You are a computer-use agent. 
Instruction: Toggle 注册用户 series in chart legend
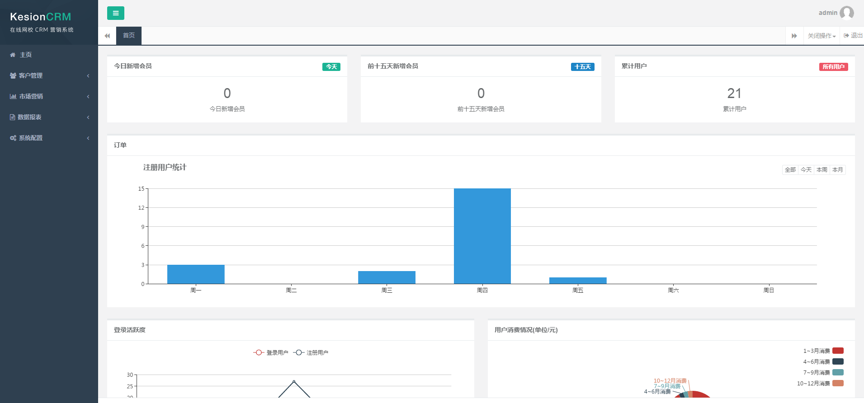(x=311, y=352)
